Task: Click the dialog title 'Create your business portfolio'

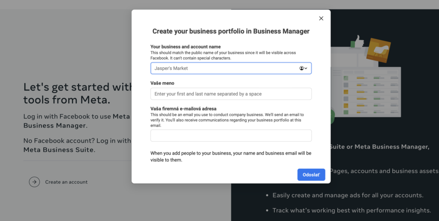Action: (x=231, y=31)
